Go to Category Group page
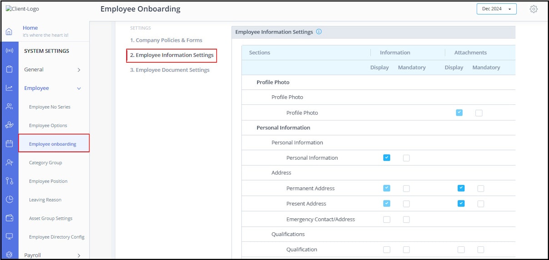The width and height of the screenshot is (549, 260). tap(45, 162)
